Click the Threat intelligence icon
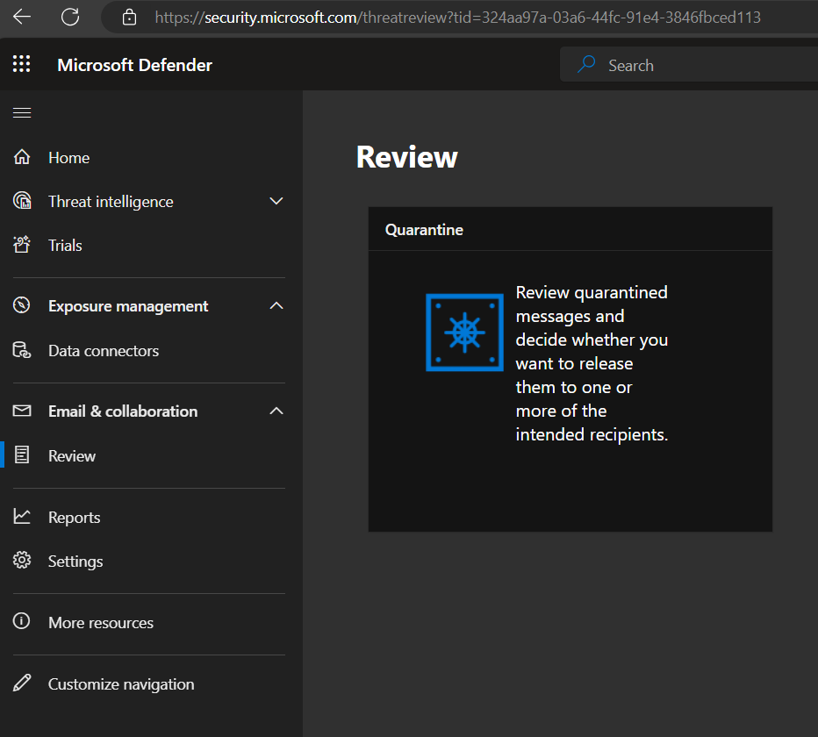 click(22, 202)
